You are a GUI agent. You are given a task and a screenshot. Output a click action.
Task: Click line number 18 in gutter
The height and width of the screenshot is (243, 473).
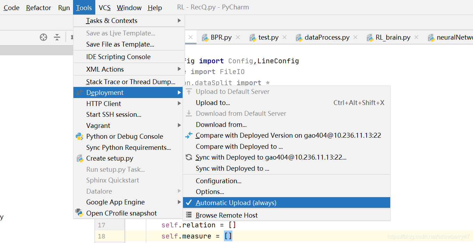[x=101, y=236]
